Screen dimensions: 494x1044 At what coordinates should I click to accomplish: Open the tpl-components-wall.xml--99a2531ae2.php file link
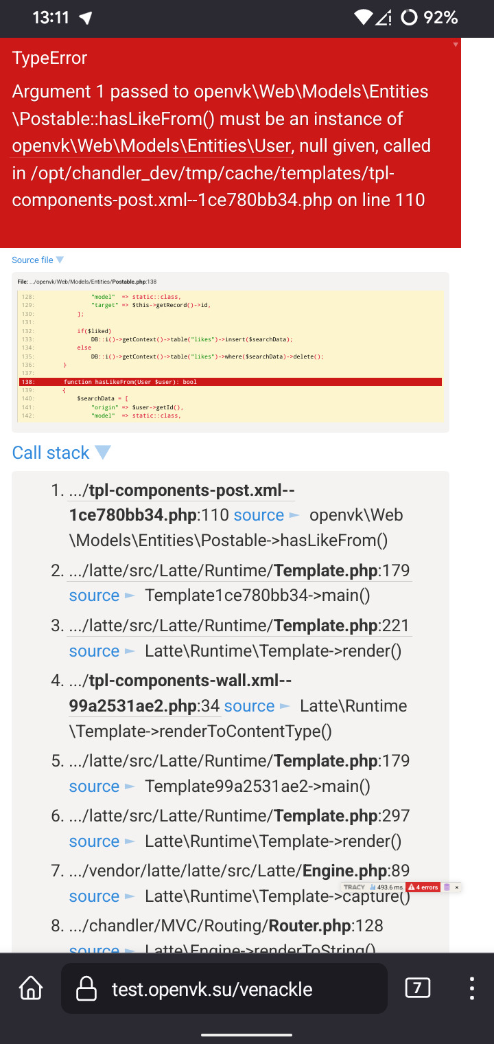pos(180,693)
